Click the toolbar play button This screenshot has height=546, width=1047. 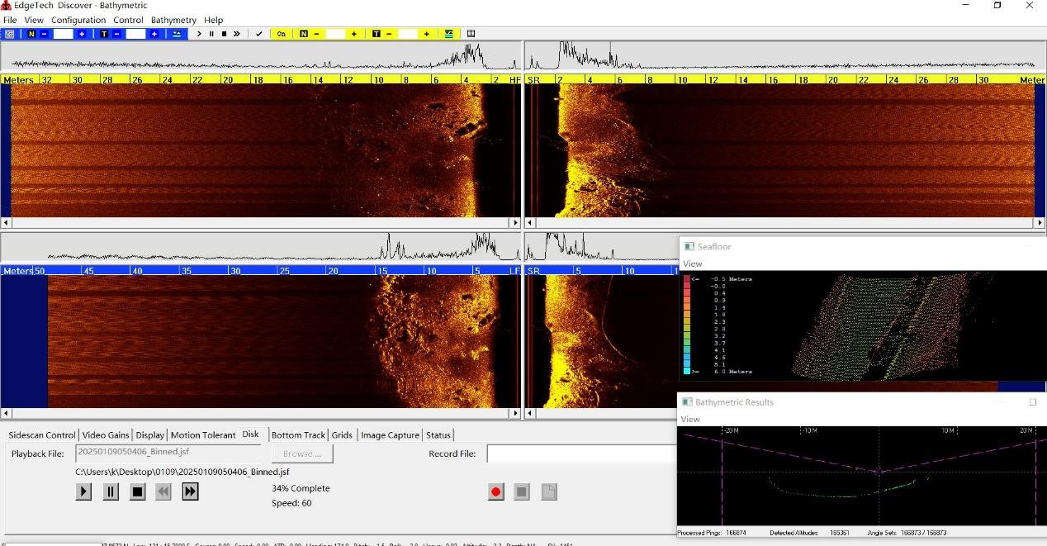(x=199, y=34)
